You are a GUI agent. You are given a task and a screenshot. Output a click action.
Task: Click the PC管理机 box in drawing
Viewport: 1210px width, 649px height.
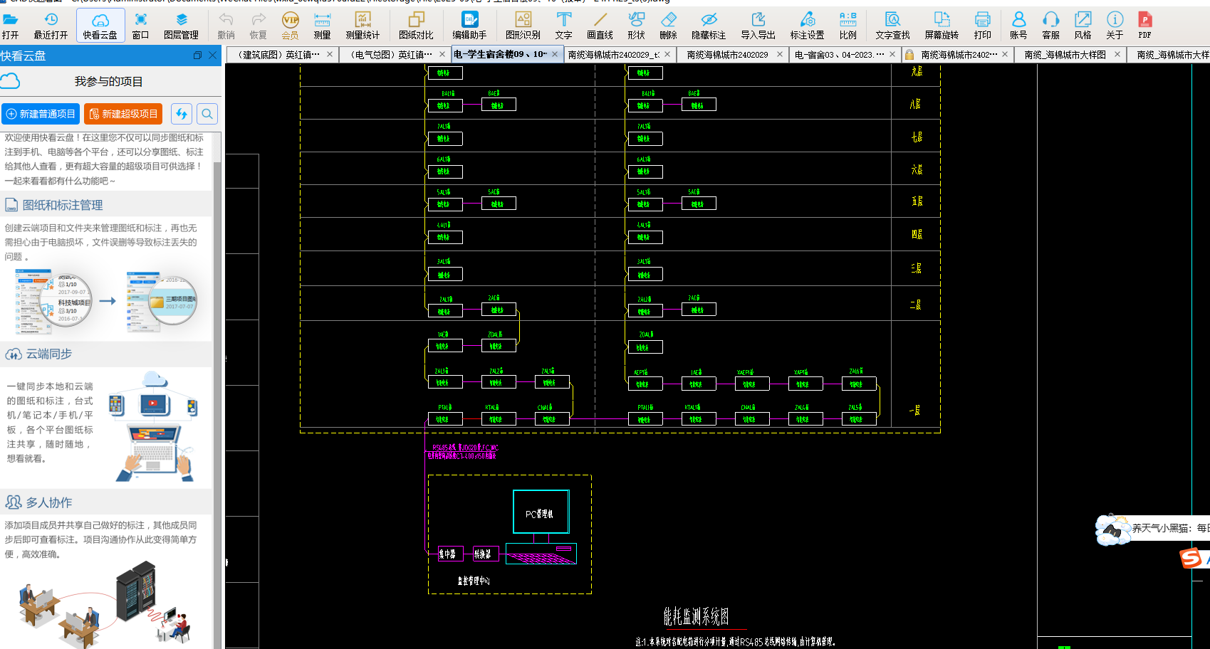(x=541, y=512)
